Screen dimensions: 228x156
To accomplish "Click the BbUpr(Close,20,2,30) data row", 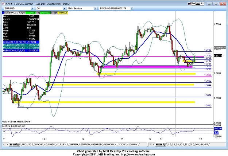I will coord(21,45).
